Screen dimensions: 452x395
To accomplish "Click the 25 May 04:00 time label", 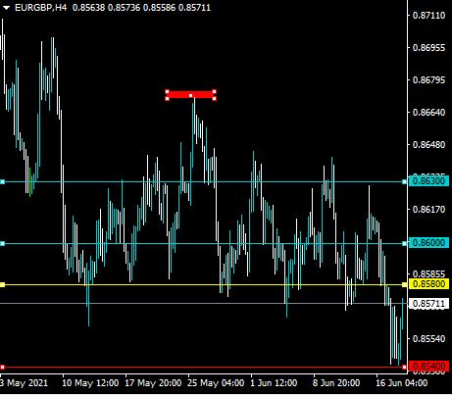I will pos(216,383).
